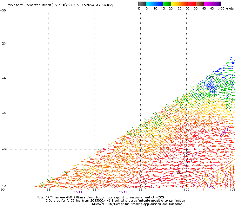235x206 pixels.
Task: Select the magenta-purple 40-50 knots legend segment
Action: (212, 4)
